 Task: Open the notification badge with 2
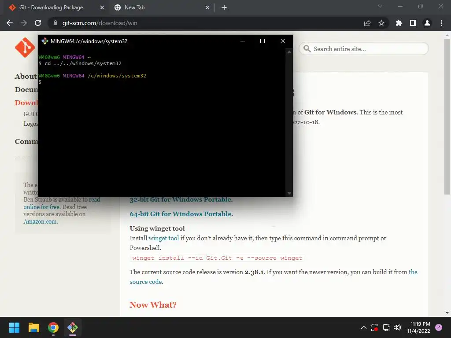coord(439,327)
